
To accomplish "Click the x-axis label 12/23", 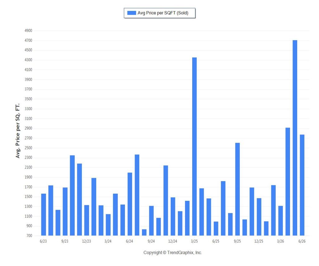I will (x=87, y=241).
